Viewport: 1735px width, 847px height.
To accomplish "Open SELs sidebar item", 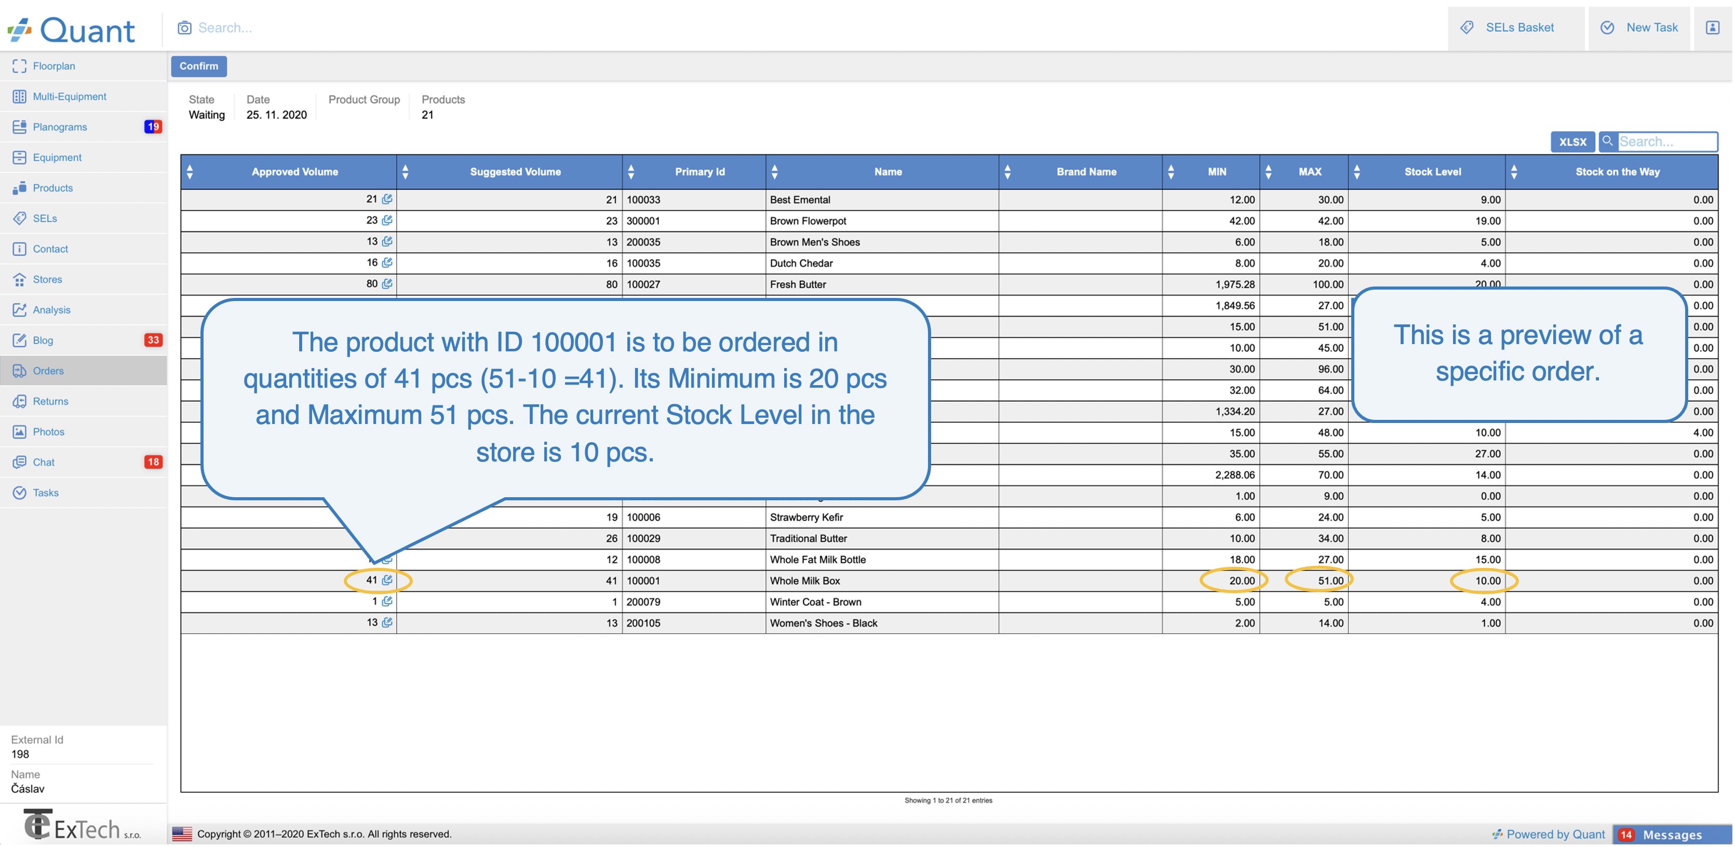I will point(84,218).
